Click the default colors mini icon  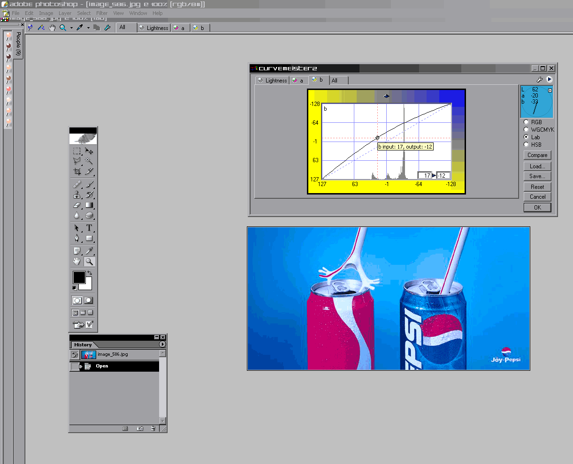(x=75, y=287)
